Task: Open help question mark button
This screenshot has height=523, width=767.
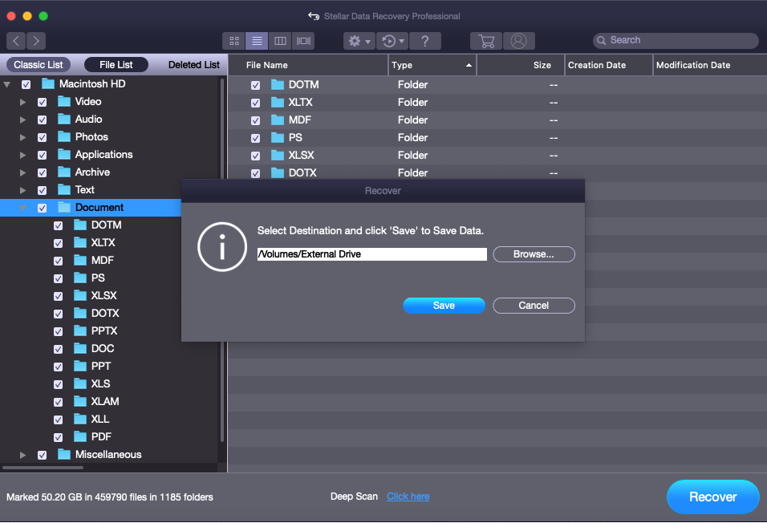Action: (424, 41)
